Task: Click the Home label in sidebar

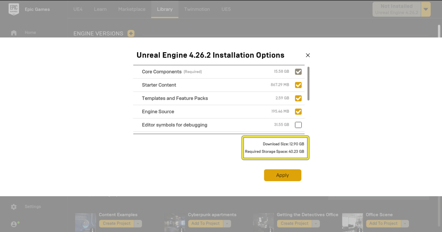Action: coord(30,33)
